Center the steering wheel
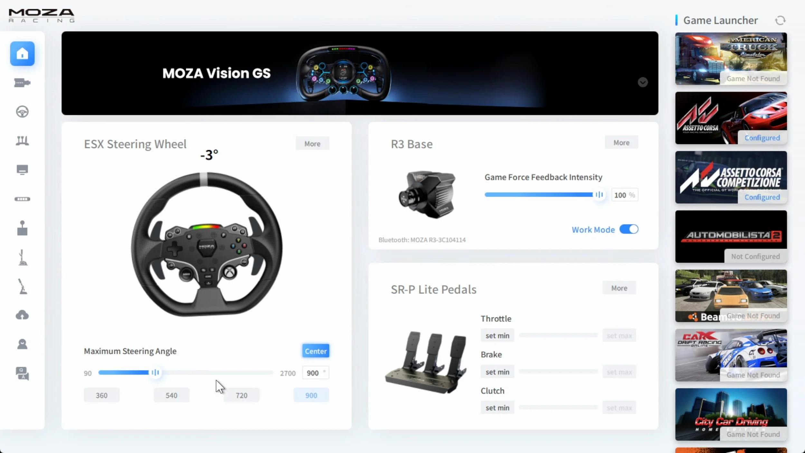This screenshot has height=453, width=805. pyautogui.click(x=316, y=351)
